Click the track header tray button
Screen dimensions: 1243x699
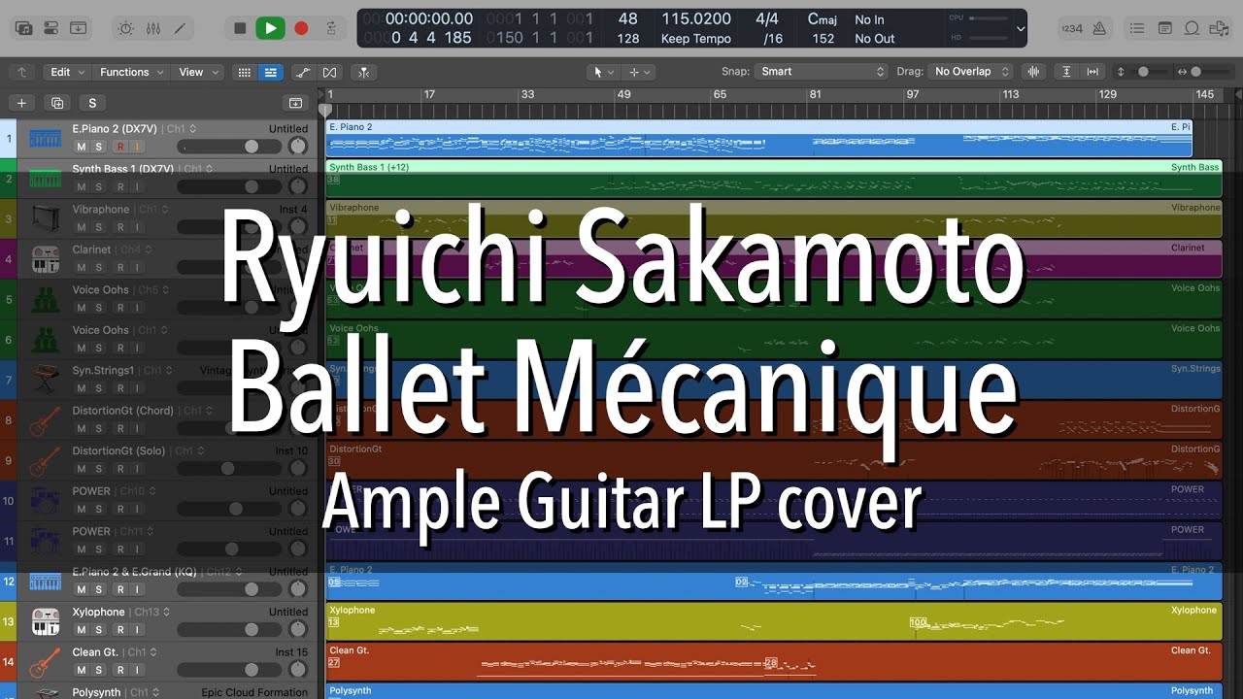pos(295,103)
